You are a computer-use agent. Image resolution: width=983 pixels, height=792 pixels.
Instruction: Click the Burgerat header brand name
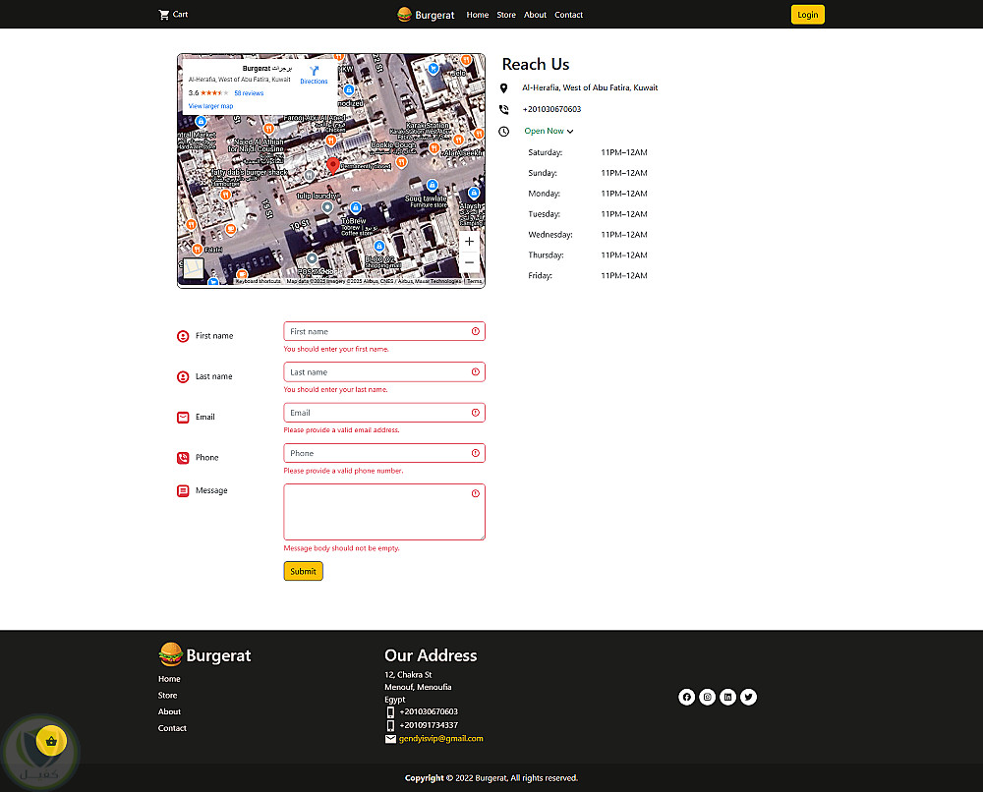[434, 15]
